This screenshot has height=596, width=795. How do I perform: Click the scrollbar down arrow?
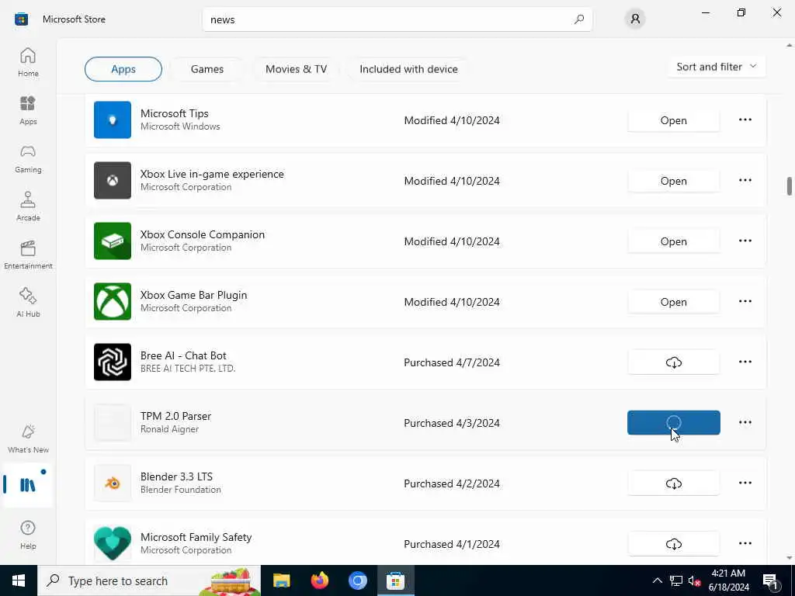pyautogui.click(x=790, y=558)
